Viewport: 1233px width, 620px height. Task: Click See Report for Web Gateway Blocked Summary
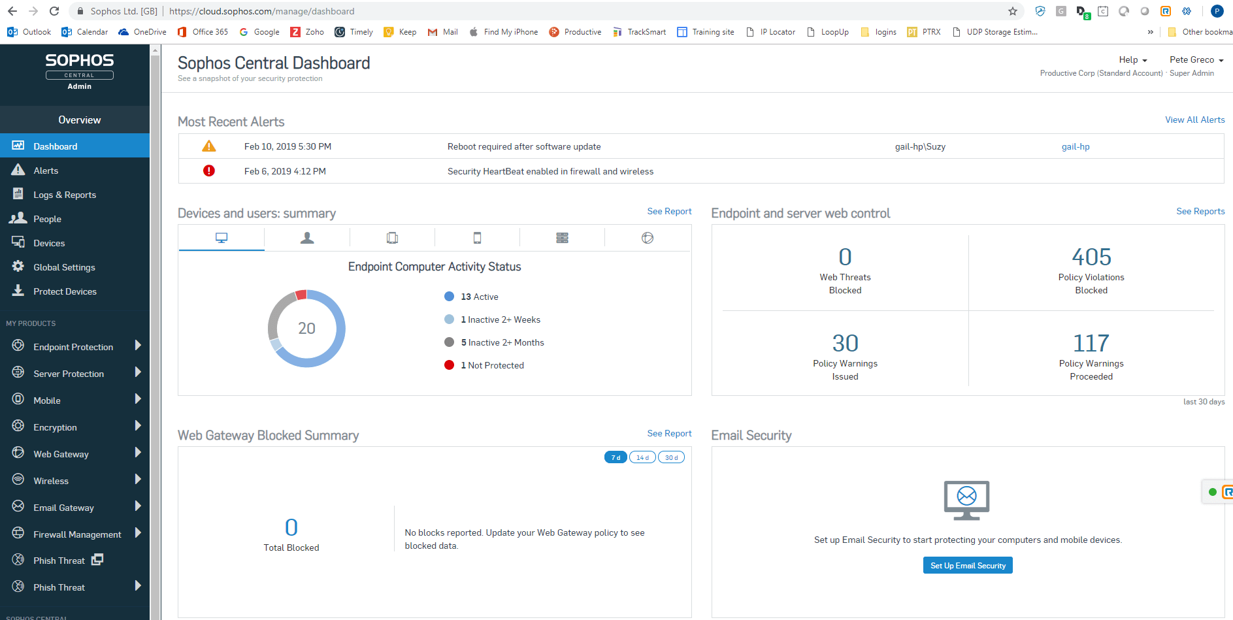click(x=669, y=433)
